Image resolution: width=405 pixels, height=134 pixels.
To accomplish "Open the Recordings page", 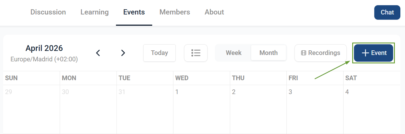I will coord(320,53).
